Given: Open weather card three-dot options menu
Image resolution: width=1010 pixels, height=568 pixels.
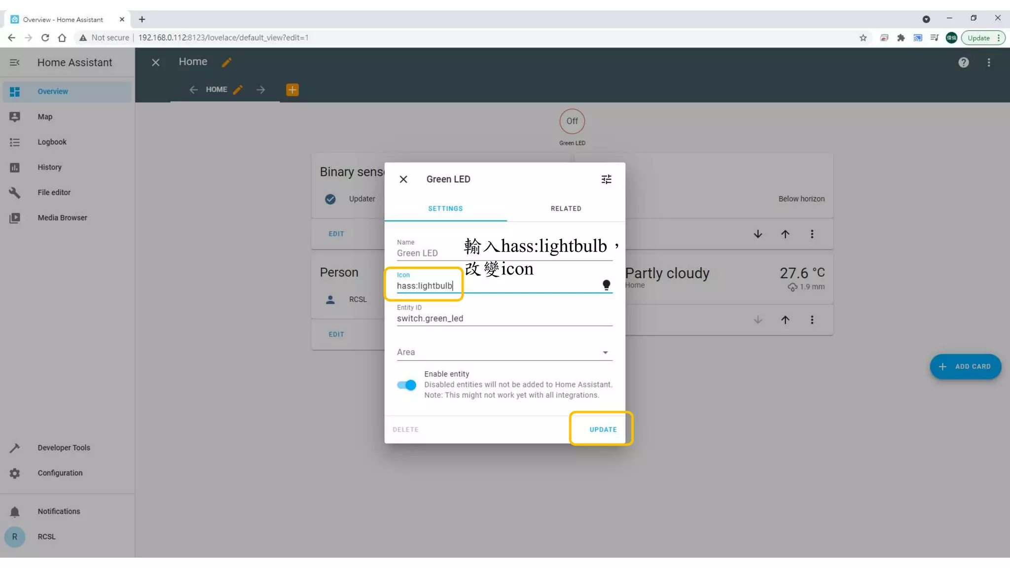Looking at the screenshot, I should [812, 320].
